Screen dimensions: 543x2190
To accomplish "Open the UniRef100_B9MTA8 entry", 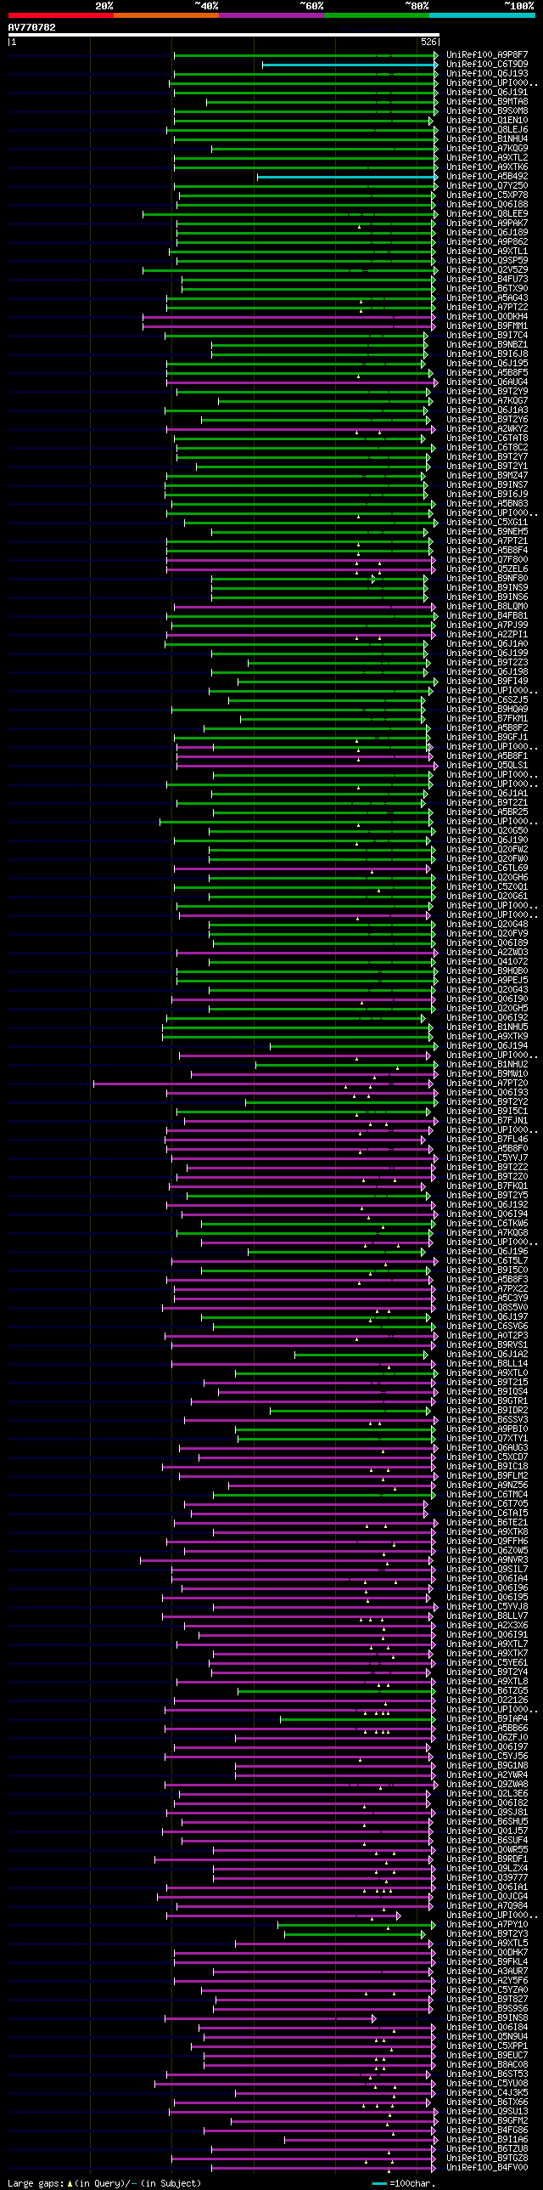I will click(x=487, y=102).
